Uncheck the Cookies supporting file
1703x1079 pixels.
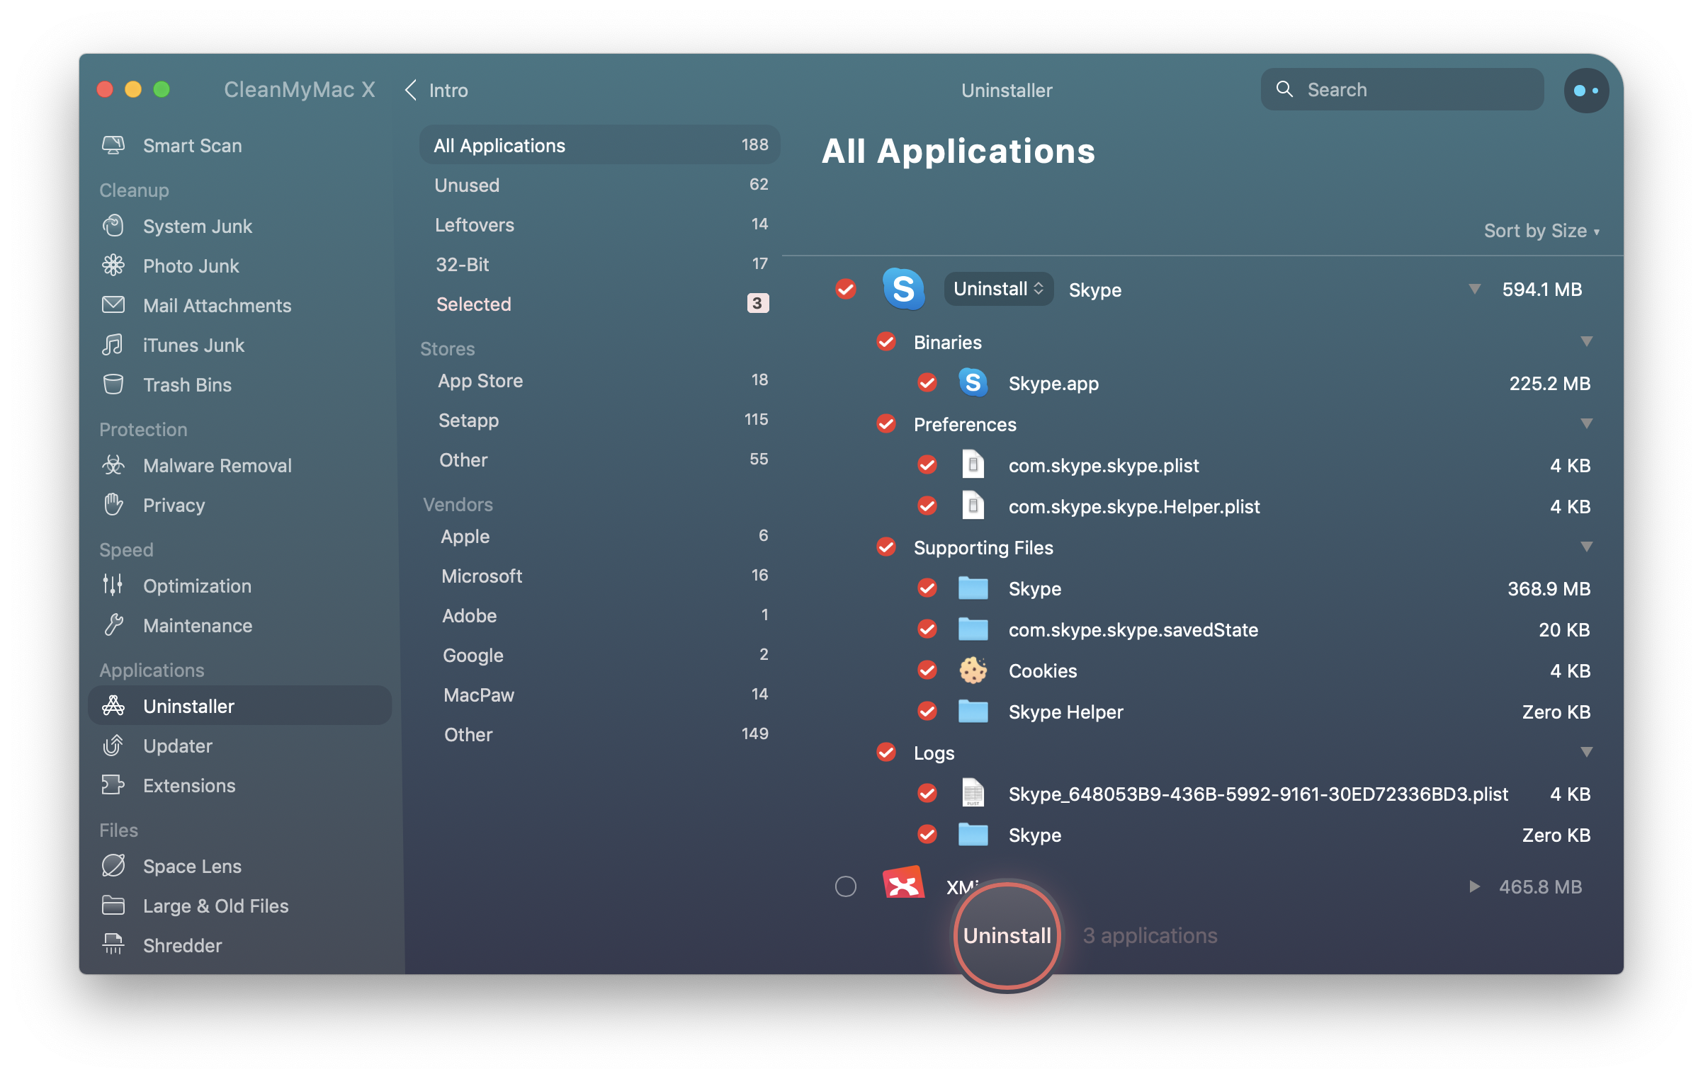(x=929, y=670)
